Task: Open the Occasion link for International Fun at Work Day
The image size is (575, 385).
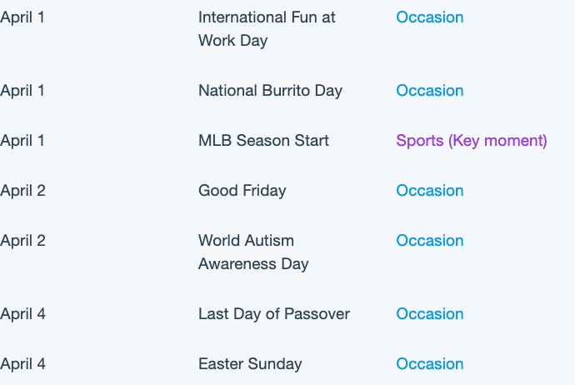Action: point(430,17)
